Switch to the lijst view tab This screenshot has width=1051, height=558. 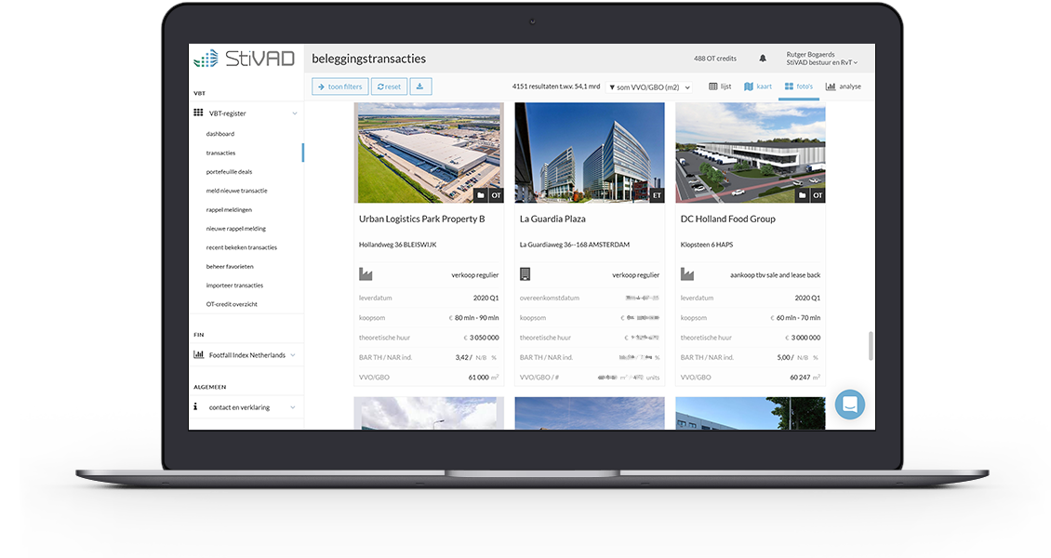[x=721, y=86]
